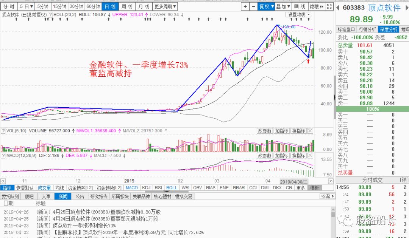Toggle the 成交量 indicator

44,188
